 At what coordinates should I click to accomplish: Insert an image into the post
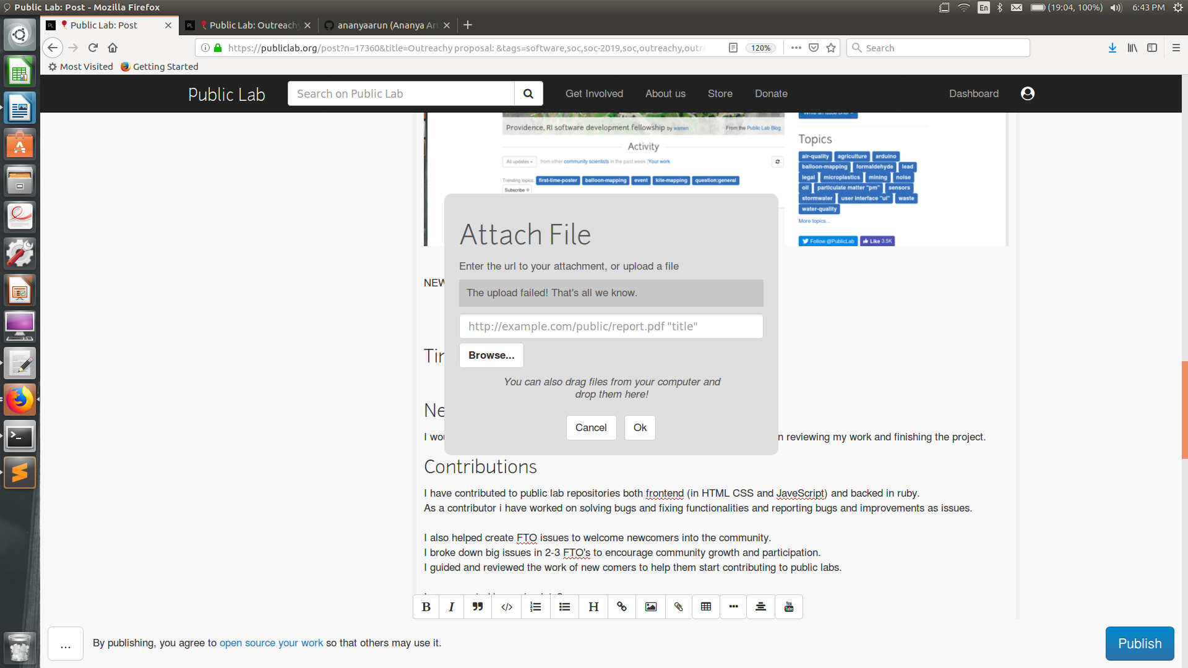click(650, 607)
